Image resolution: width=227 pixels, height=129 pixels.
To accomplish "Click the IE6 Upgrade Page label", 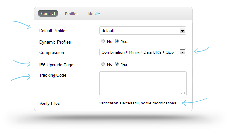I will pos(56,65).
